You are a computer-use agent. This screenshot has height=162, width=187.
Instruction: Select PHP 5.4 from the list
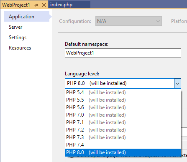pyautogui.click(x=123, y=92)
